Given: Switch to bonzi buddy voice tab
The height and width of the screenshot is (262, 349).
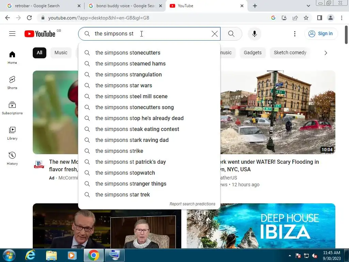Looking at the screenshot, I should coord(125,6).
